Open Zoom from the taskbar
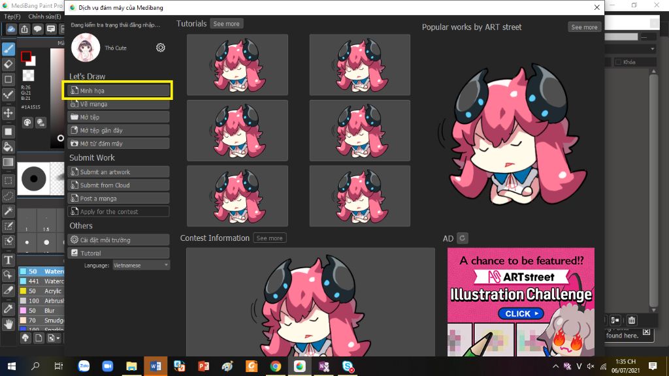 pos(108,366)
